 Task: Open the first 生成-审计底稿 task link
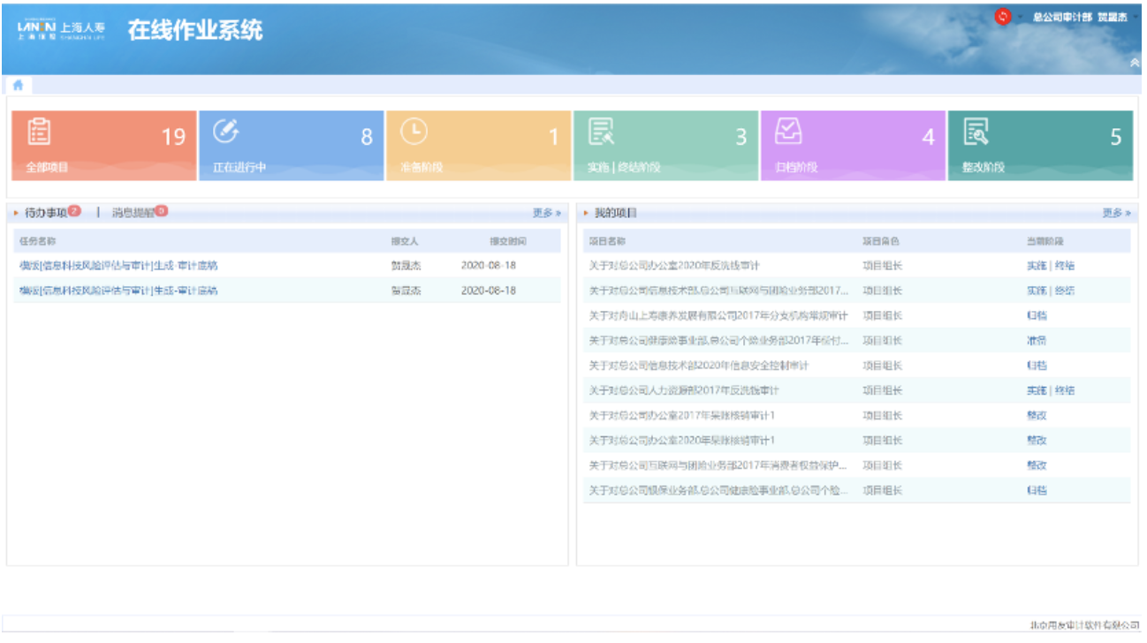point(118,265)
